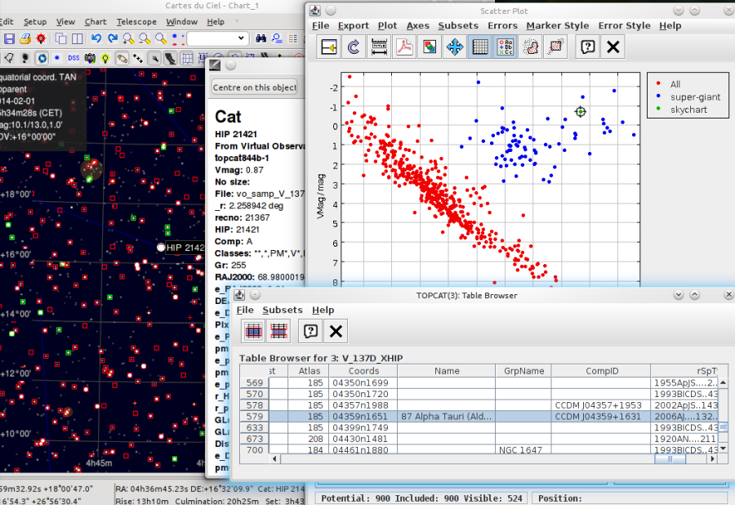The image size is (735, 505).
Task: Define subset from visible area icon
Action: [555, 47]
